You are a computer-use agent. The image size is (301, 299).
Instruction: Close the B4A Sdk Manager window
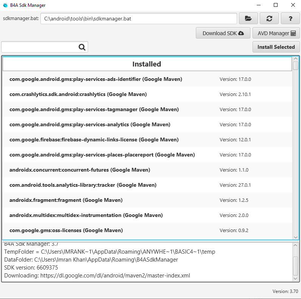point(293,5)
